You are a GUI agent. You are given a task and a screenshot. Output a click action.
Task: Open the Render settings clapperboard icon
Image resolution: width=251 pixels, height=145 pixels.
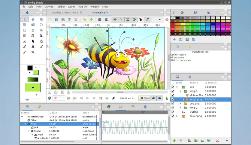click(x=100, y=20)
